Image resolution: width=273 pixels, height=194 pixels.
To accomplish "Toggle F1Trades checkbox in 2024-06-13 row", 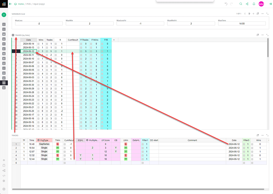I will (x=81, y=47).
